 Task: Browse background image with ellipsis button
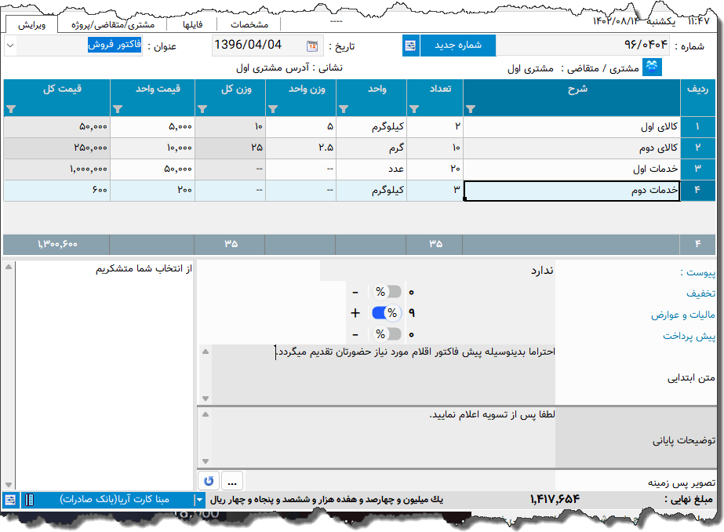[x=233, y=479]
